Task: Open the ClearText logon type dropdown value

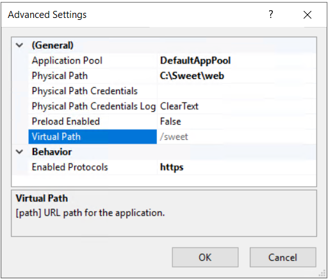Action: click(x=236, y=106)
